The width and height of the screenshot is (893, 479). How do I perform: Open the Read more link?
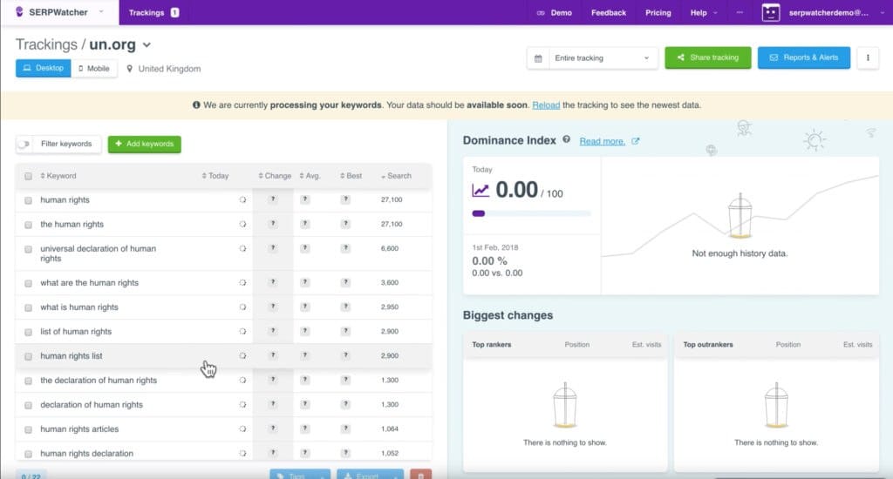pos(602,142)
